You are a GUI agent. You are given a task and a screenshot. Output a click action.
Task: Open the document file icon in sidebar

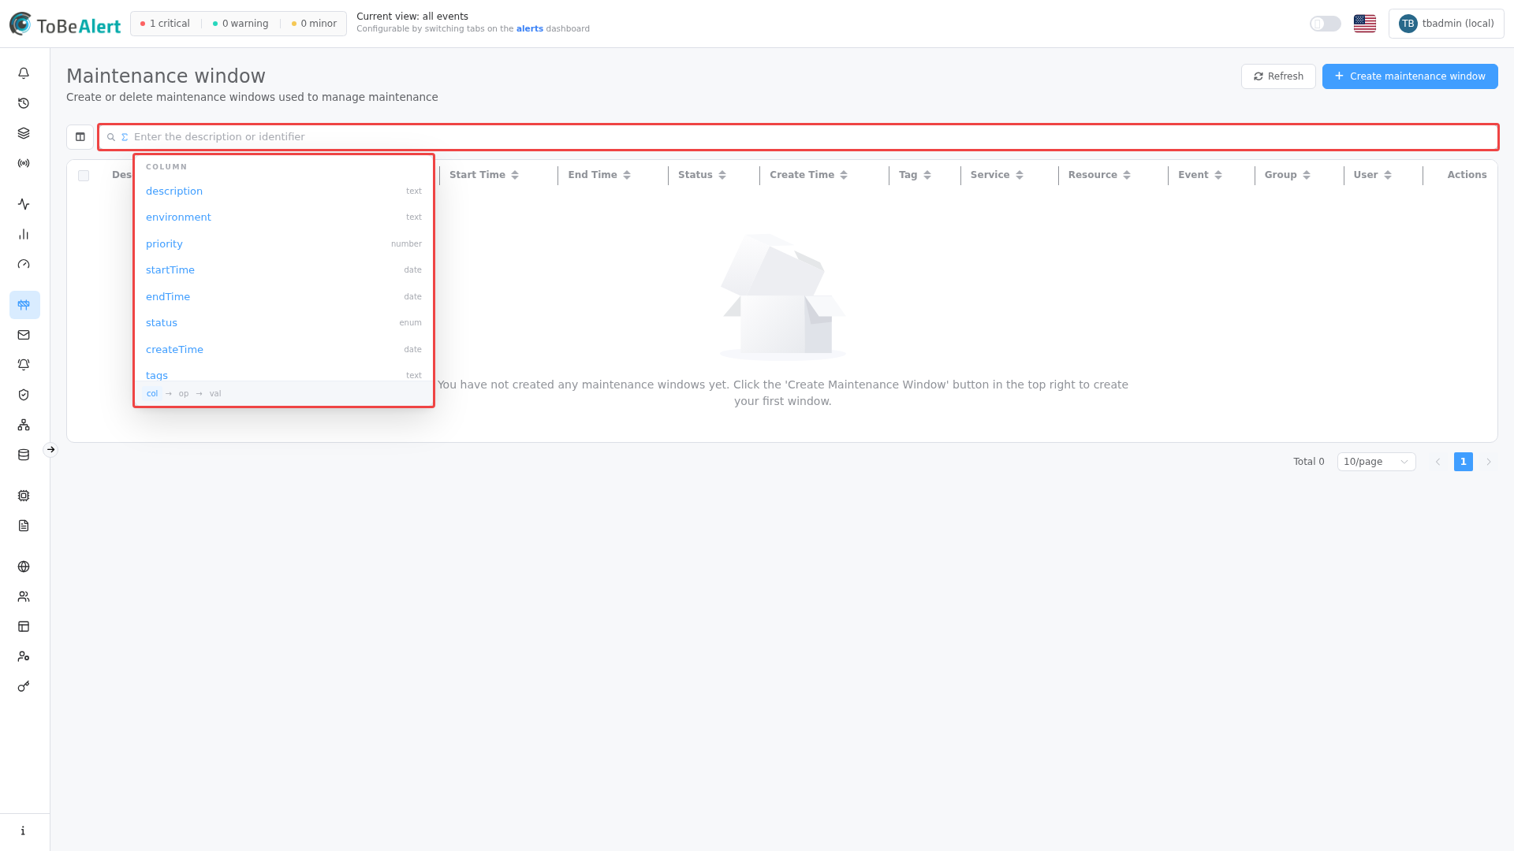tap(24, 526)
